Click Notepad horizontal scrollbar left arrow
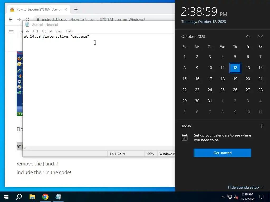Image resolution: width=270 pixels, height=202 pixels. (25, 148)
